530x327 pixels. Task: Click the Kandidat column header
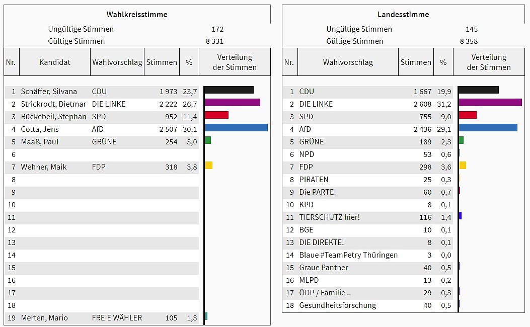55,62
